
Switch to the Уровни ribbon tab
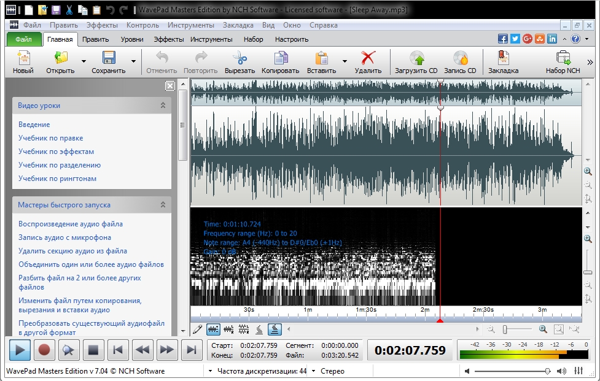132,39
